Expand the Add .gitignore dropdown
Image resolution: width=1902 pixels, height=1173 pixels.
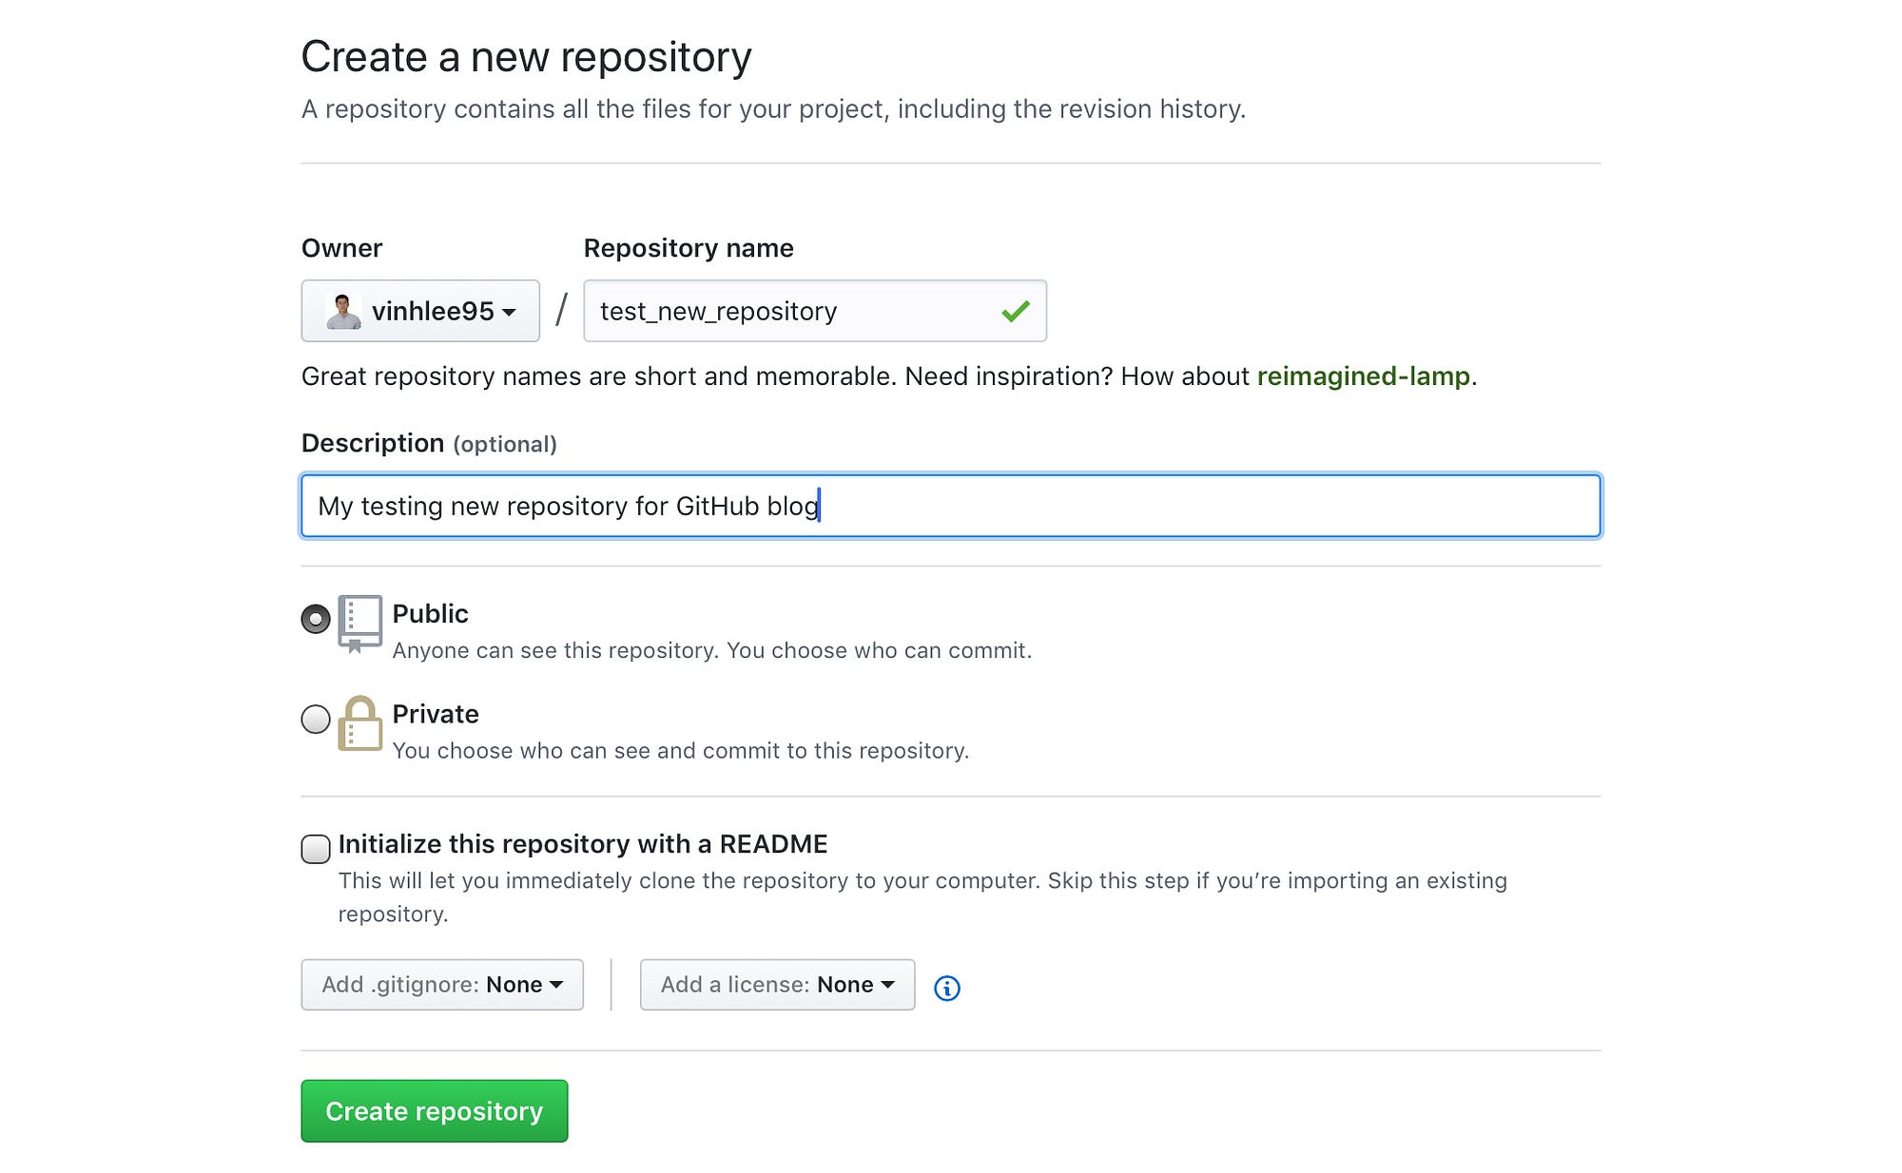point(442,984)
